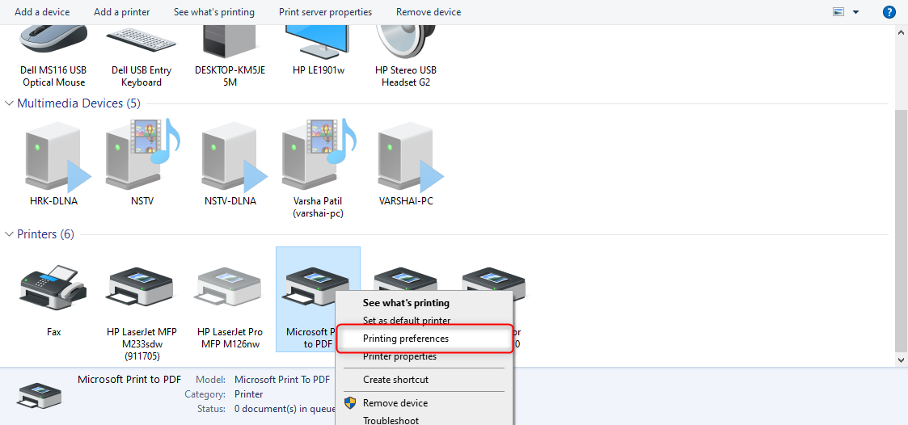908x425 pixels.
Task: Click the Model value Microsoft Print To PDF
Action: 282,380
